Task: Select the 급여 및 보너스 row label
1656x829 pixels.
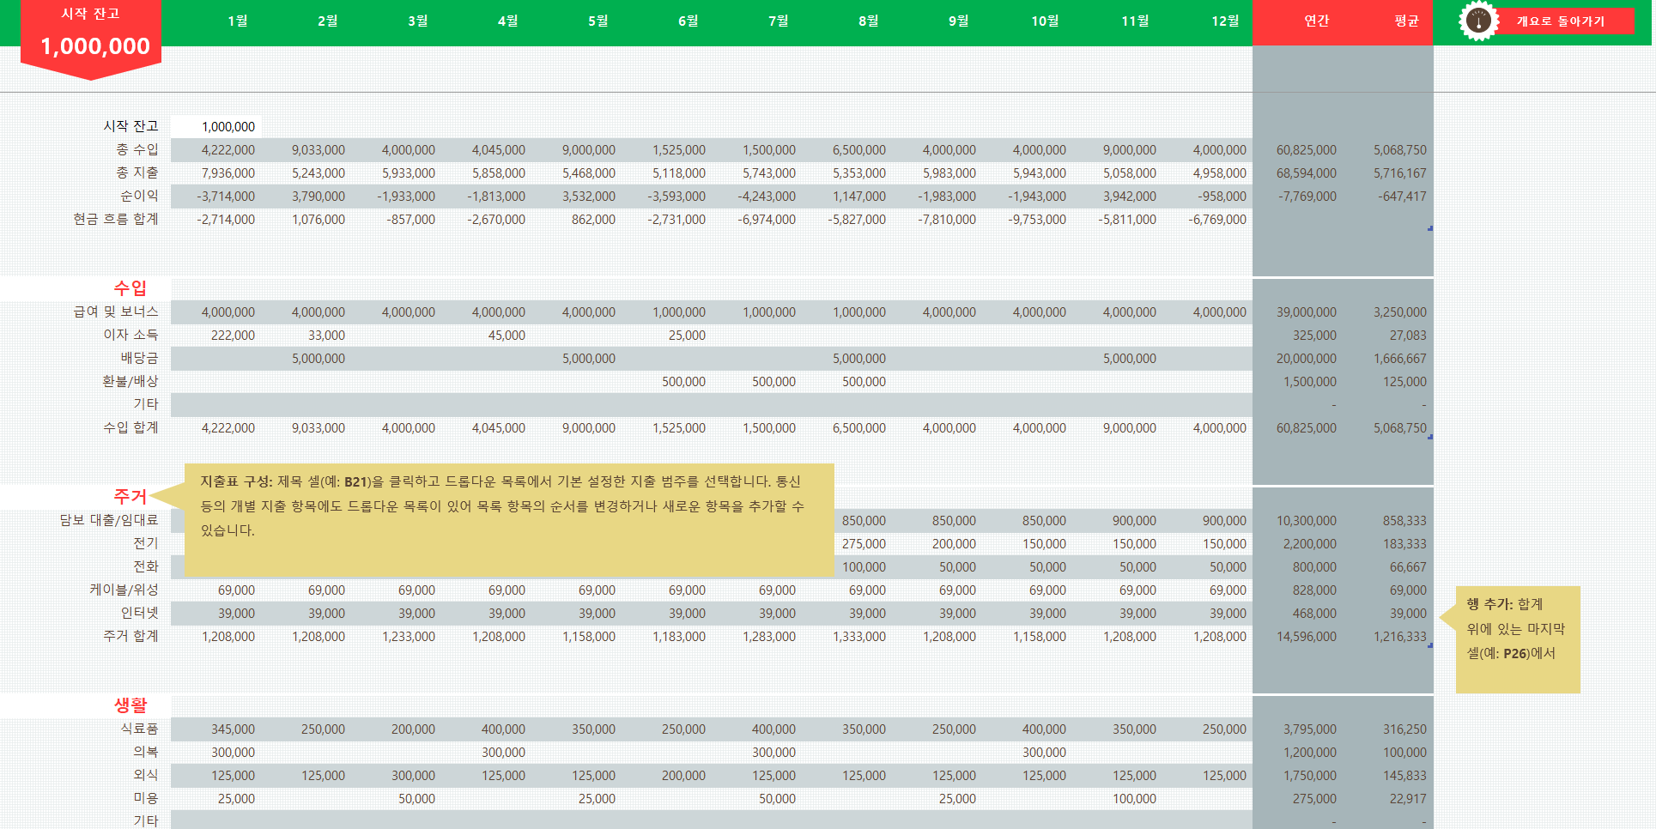Action: click(x=116, y=312)
